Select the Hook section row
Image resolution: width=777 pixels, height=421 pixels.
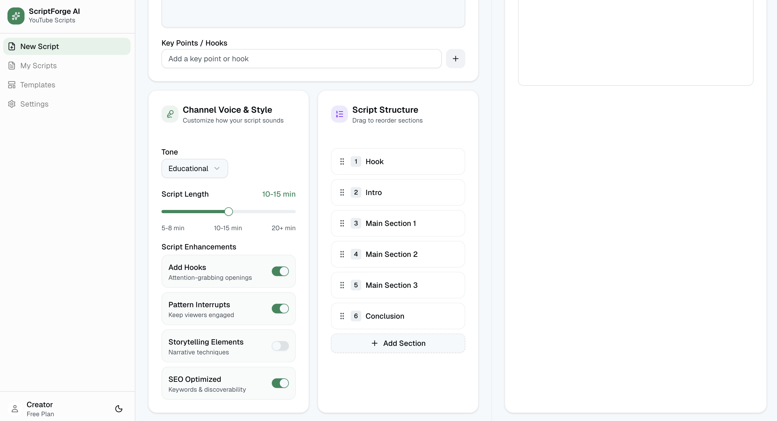[x=398, y=161]
